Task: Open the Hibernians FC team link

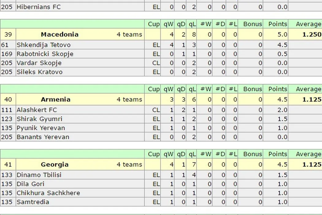Action: click(x=39, y=7)
